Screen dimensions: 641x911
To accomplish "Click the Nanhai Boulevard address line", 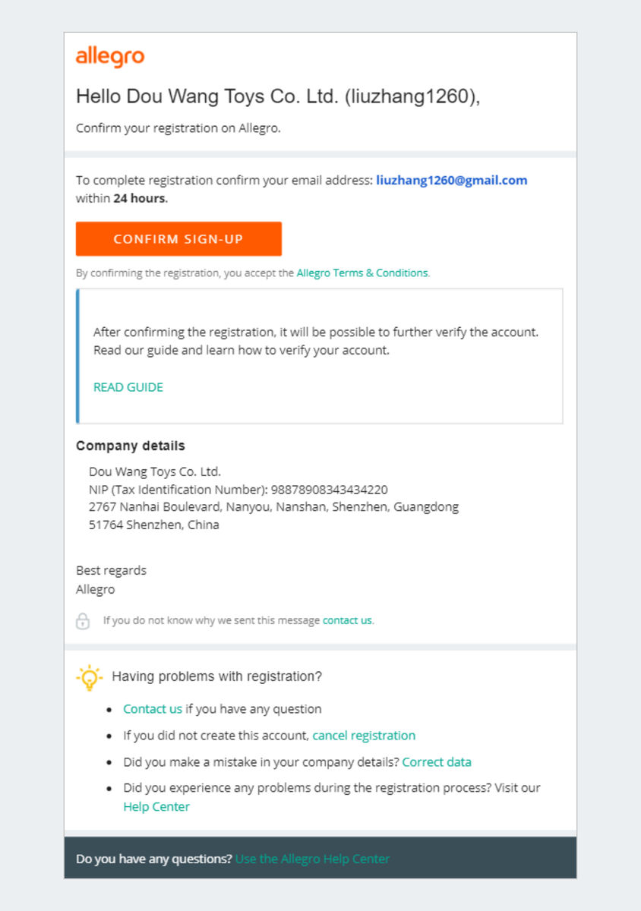I will point(273,507).
